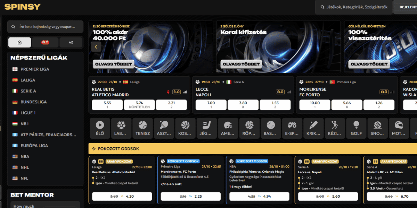Bet 5.66 X draw on Moreirense vs Porto
Screen dimensions: 417x208
tap(347, 105)
